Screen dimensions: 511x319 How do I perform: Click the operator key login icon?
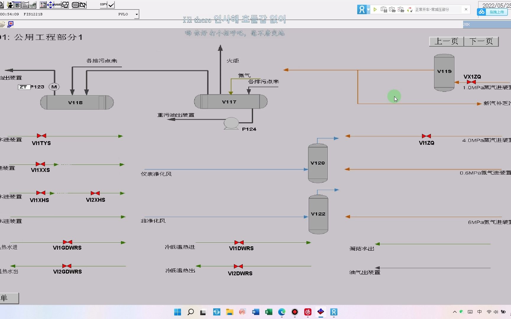(x=10, y=5)
